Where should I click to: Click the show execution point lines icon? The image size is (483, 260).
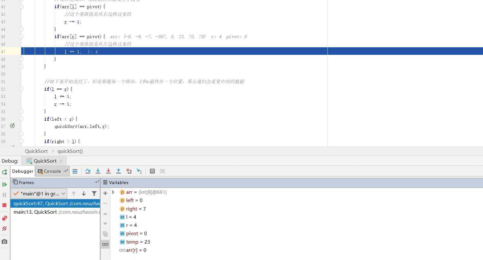tap(75, 171)
